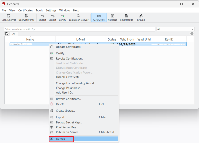Screen dimensions: 199x143
Task: Choose Create Group... menu entry
Action: (x=84, y=111)
